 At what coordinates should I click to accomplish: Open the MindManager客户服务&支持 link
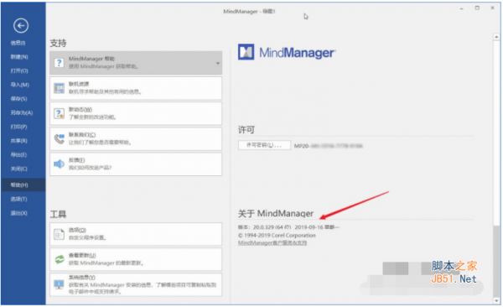tap(272, 243)
